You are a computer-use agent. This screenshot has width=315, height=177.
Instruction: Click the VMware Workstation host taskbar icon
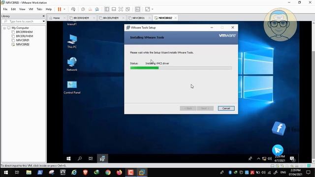tap(142, 173)
